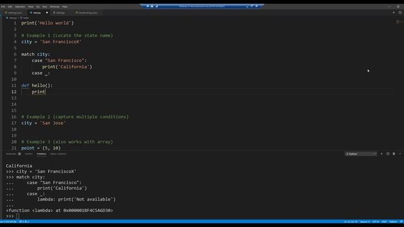Click the '# Example 1' comment line

[67, 35]
